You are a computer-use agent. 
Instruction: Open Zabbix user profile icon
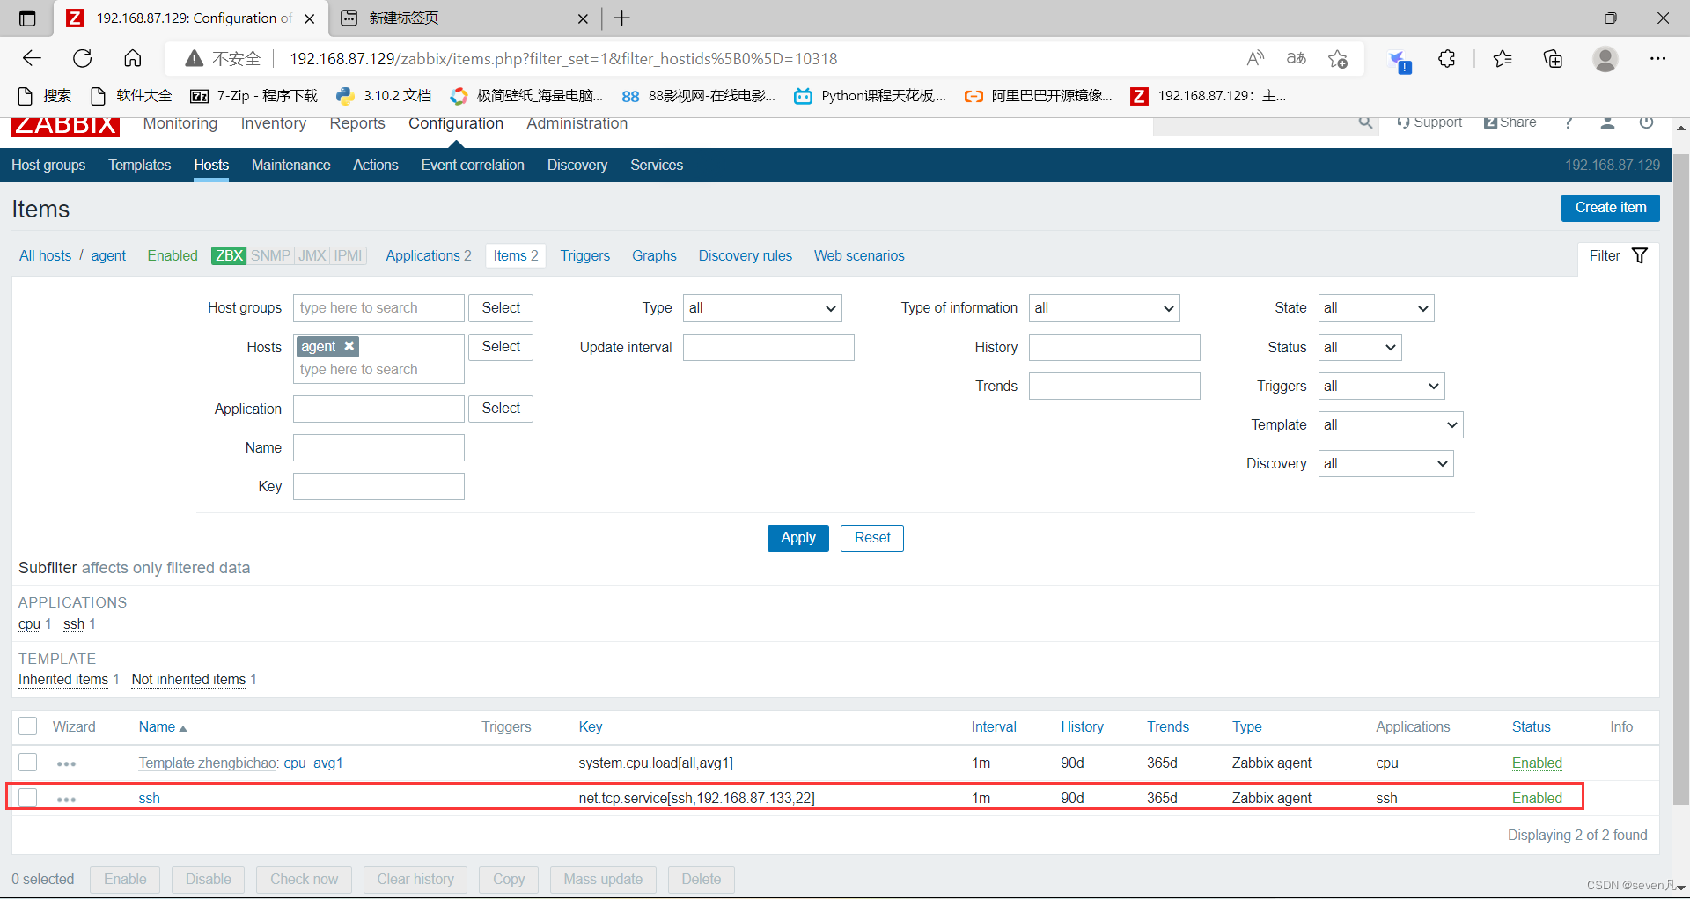[x=1607, y=122]
